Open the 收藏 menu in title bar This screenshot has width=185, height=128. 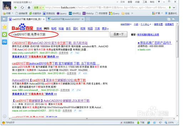click(137, 2)
